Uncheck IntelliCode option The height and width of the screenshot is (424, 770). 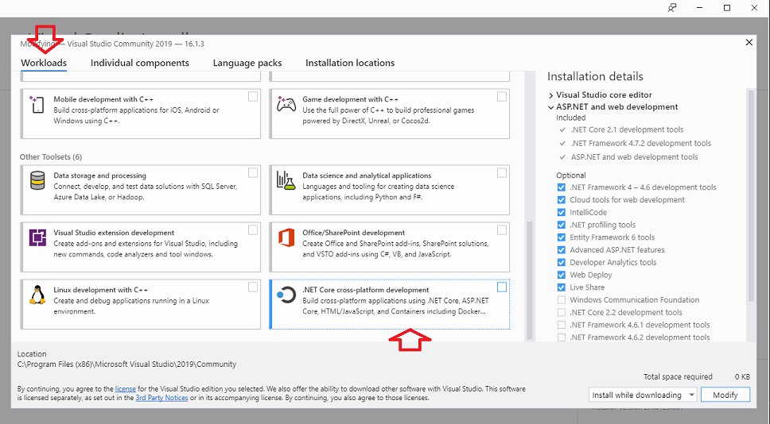point(562,212)
